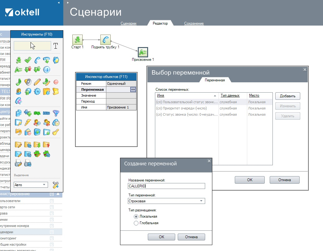
Task: Switch to the Сценарии tab
Action: (x=128, y=23)
